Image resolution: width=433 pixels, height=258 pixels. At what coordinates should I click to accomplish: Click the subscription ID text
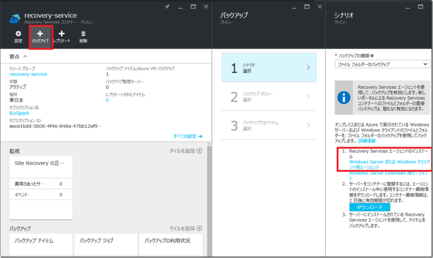click(56, 126)
